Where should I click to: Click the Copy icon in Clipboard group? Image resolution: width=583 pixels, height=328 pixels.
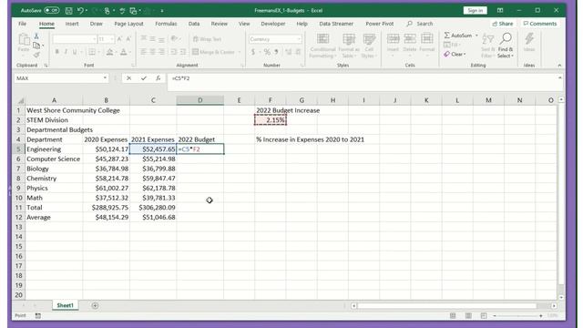[36, 46]
